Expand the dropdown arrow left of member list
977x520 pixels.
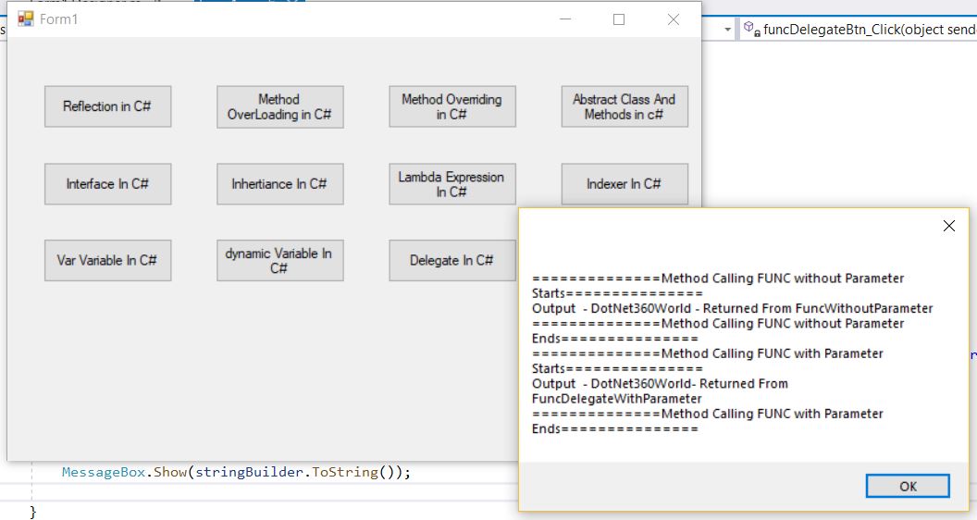(x=727, y=30)
